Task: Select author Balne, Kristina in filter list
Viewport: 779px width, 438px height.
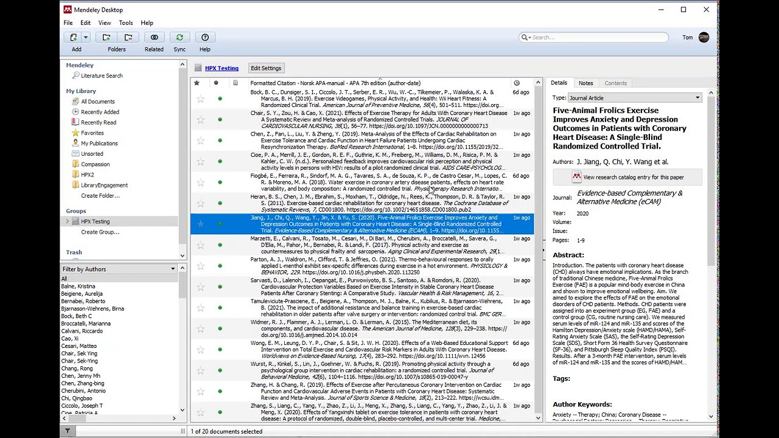Action: (78, 286)
